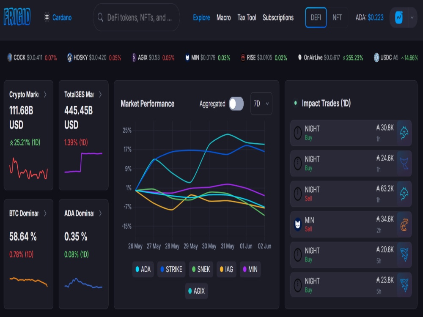
Task: Click the "0.35 %" value
Action: (76, 237)
